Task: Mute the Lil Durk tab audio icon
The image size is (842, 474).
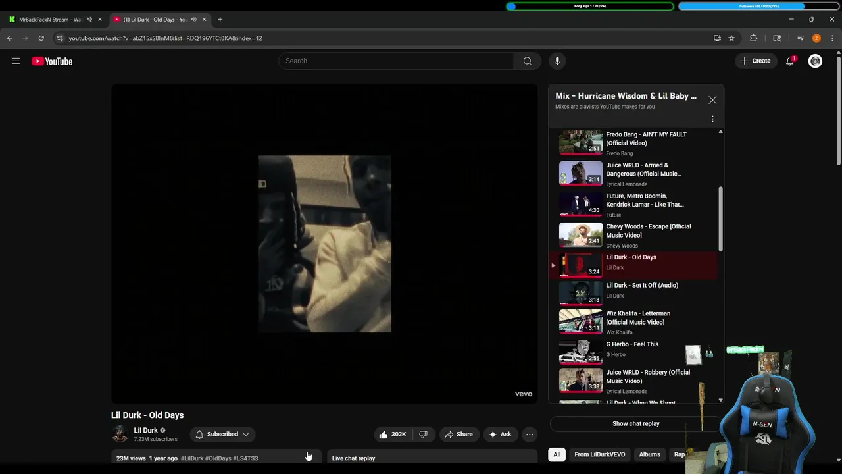Action: [x=193, y=20]
